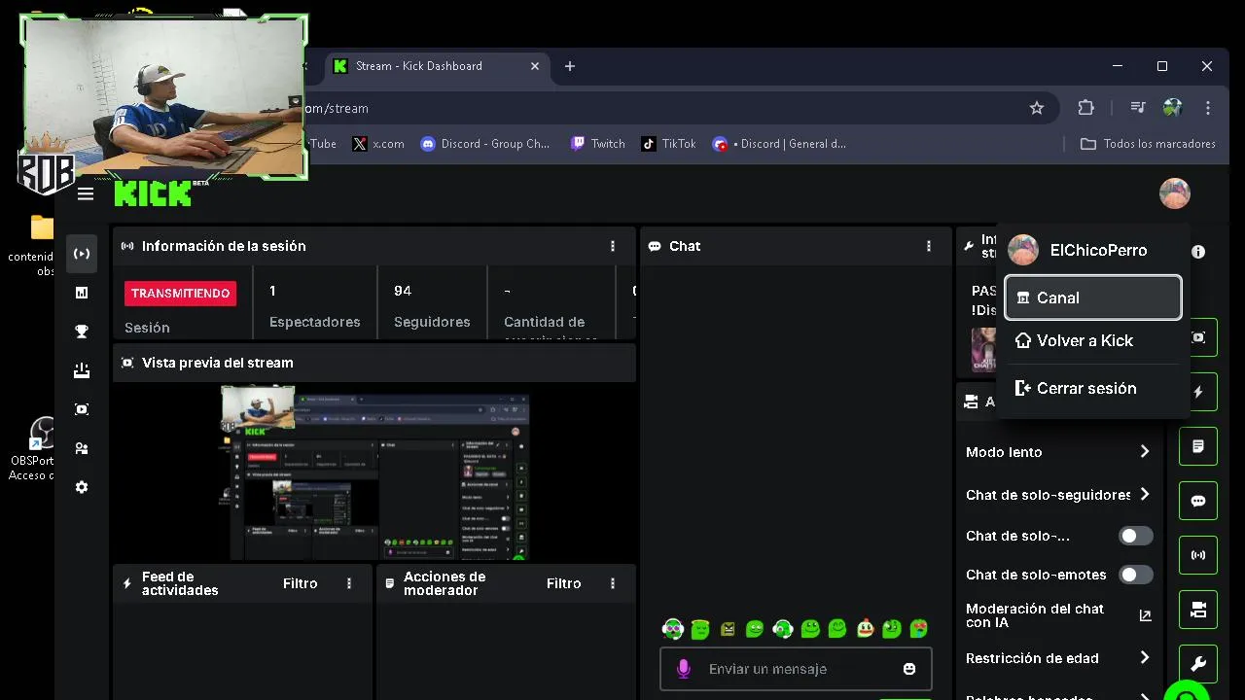This screenshot has width=1245, height=700.
Task: Select Canal in the profile menu
Action: click(x=1093, y=297)
